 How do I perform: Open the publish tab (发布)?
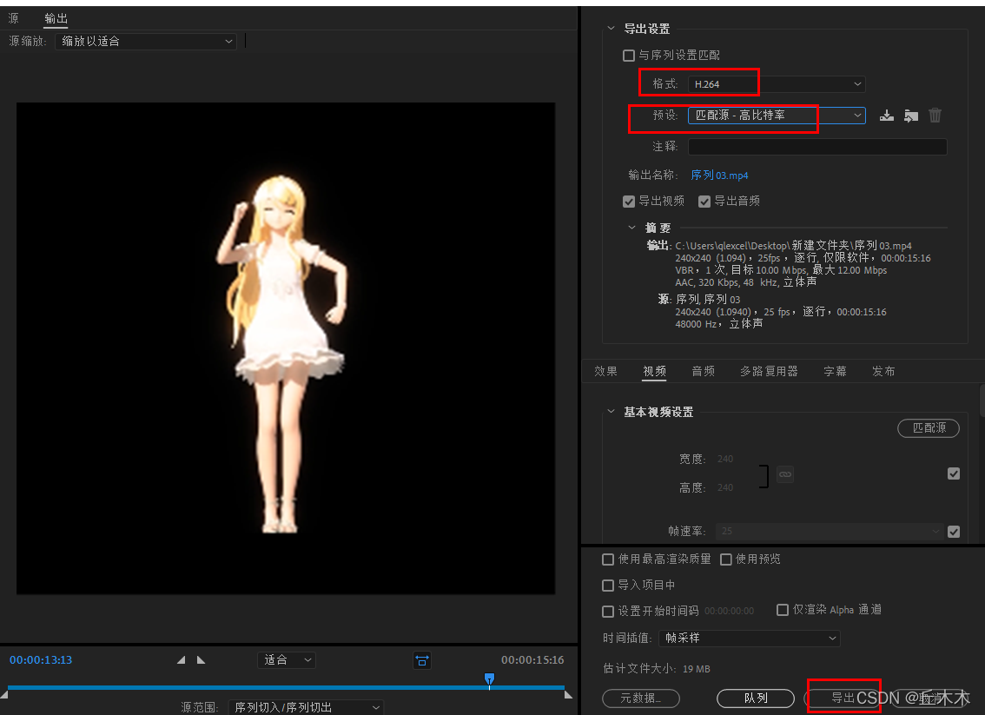click(x=883, y=371)
